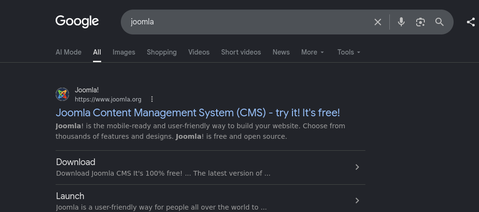Click the Joomla! site name above URL
The width and height of the screenshot is (479, 212).
[87, 90]
